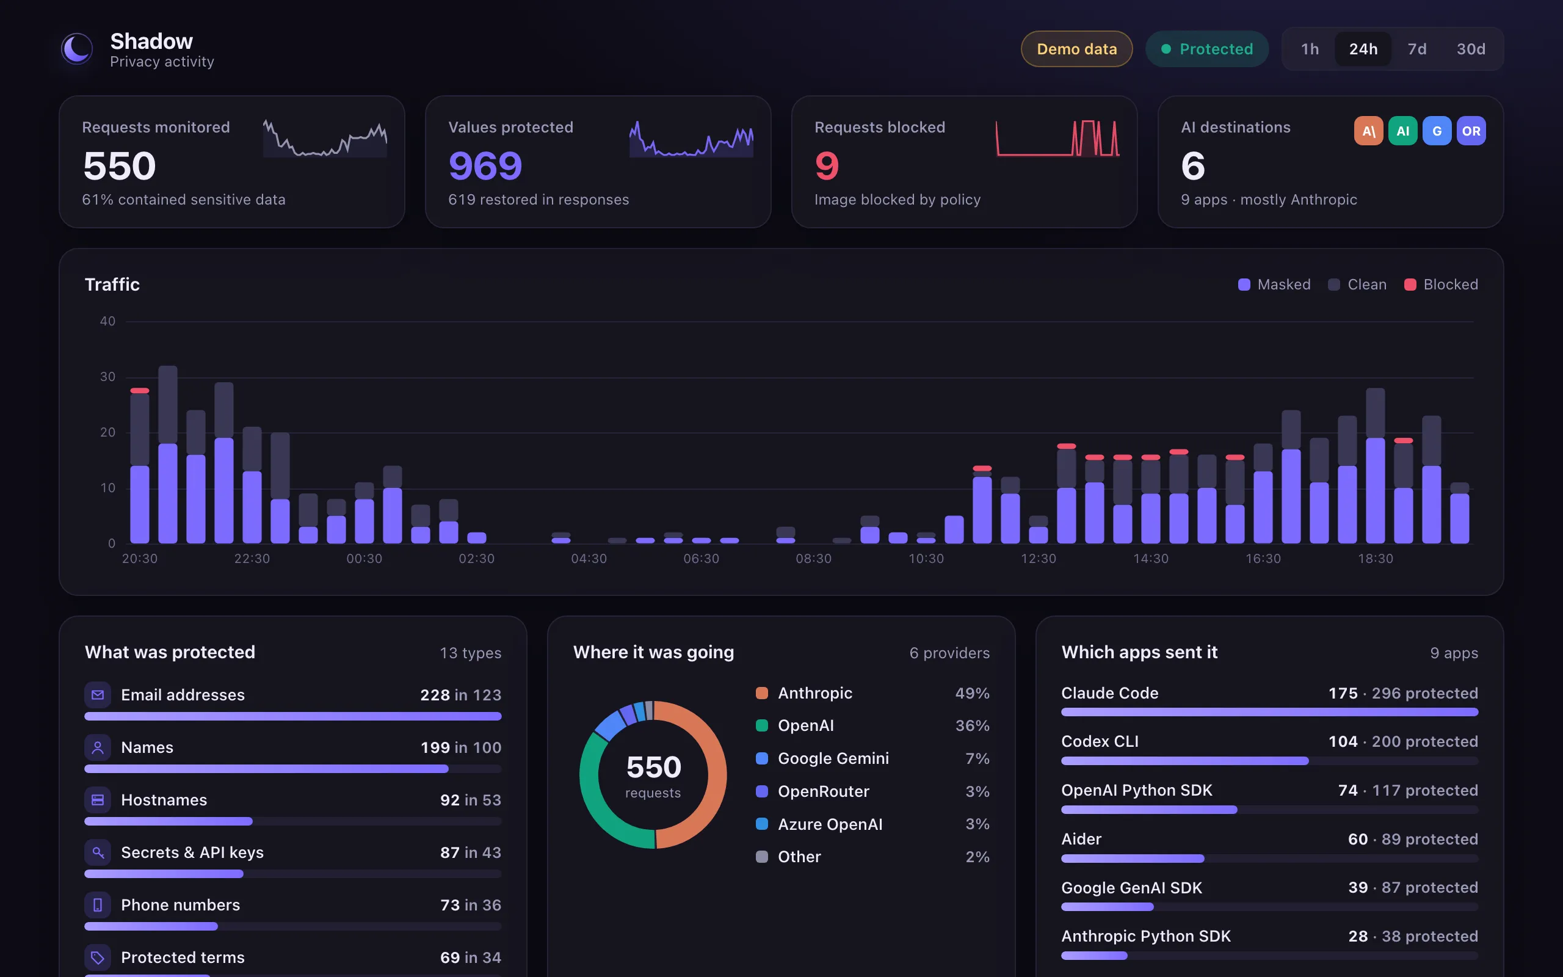The width and height of the screenshot is (1563, 977).
Task: Click the 550 requests donut chart
Action: pos(653,775)
